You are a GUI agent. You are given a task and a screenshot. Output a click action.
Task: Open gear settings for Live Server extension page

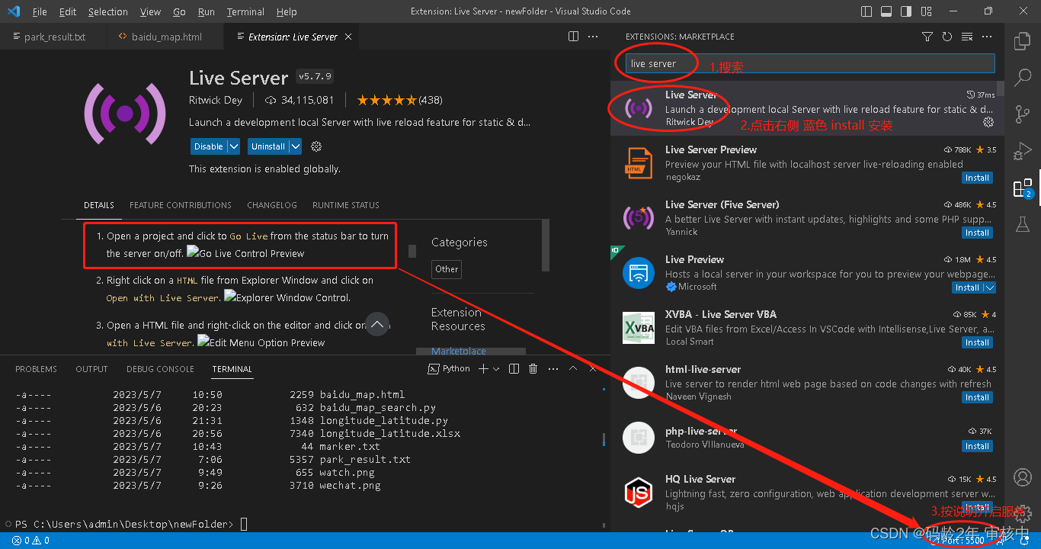(x=317, y=146)
